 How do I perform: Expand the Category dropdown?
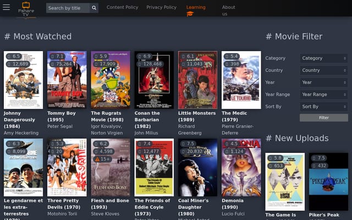pyautogui.click(x=324, y=58)
